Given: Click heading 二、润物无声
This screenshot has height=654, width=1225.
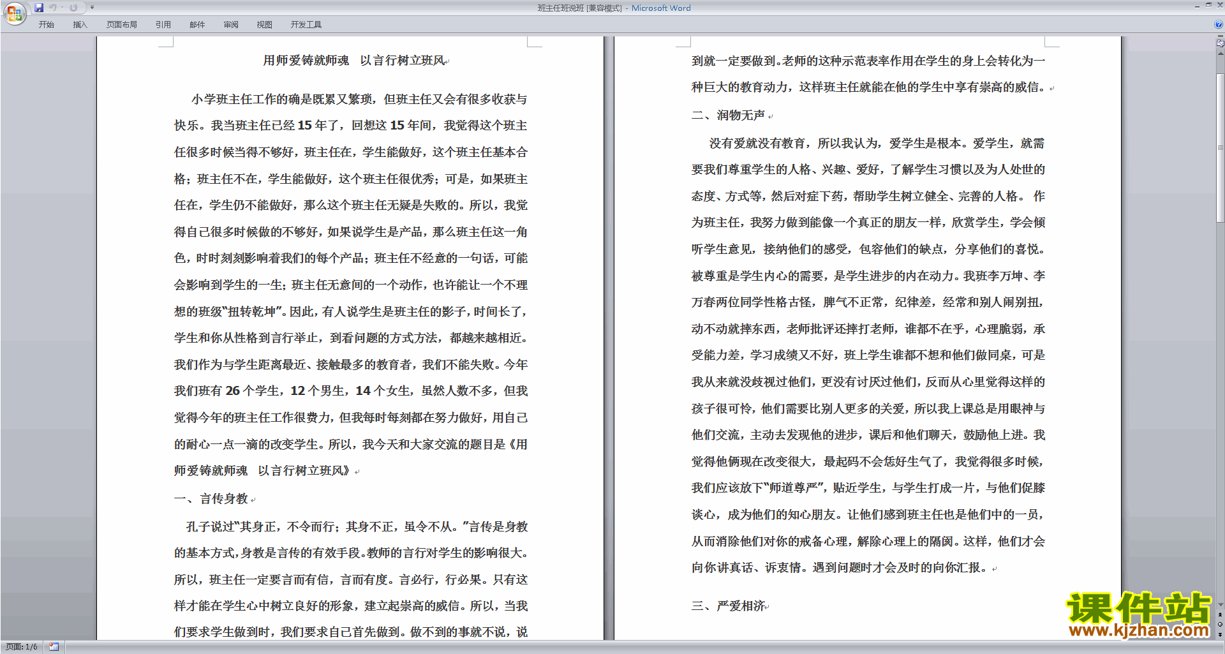Looking at the screenshot, I should (x=728, y=115).
